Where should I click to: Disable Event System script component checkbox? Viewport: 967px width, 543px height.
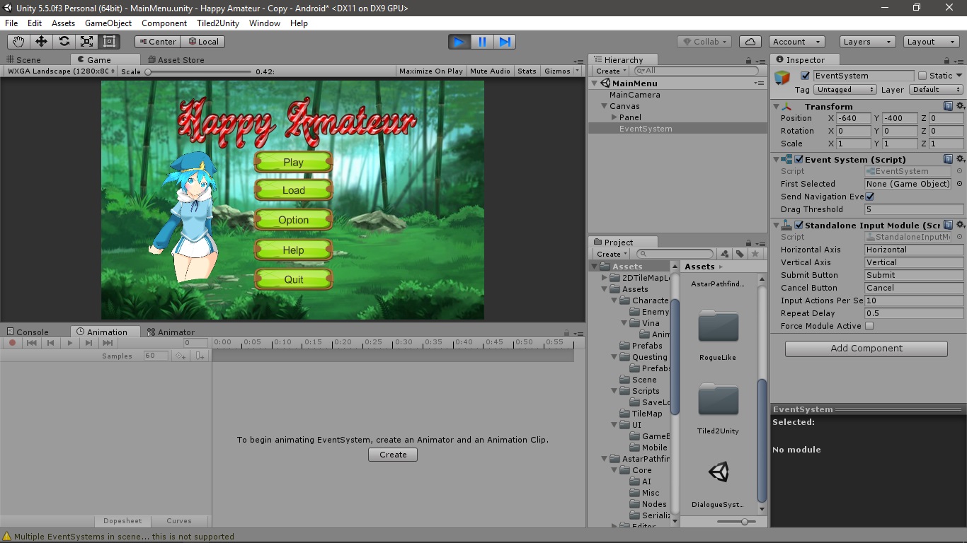click(x=799, y=160)
